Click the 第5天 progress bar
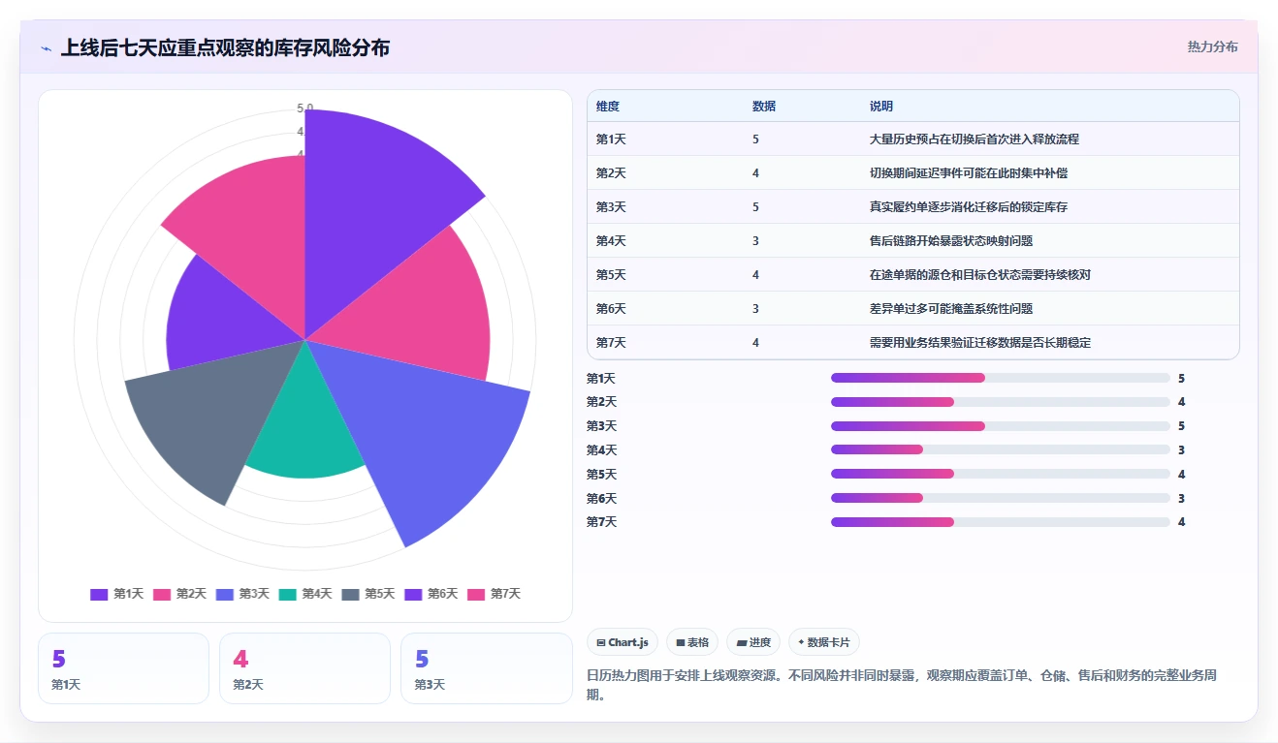 coord(1001,474)
